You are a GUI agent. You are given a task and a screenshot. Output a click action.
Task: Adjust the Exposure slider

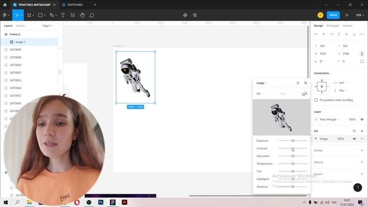coord(293,140)
